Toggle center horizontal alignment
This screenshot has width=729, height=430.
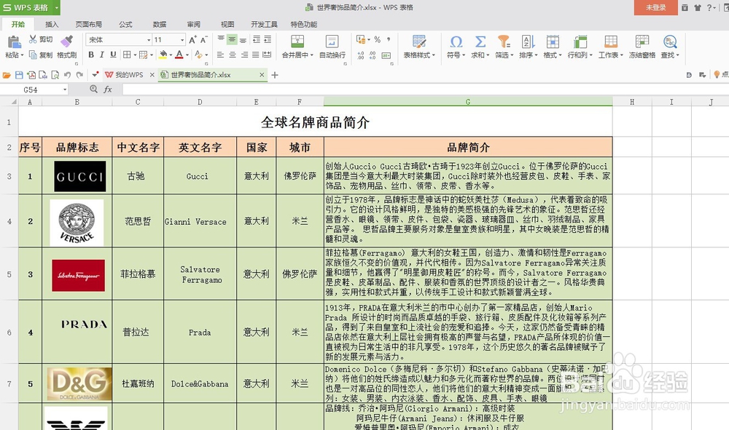(x=233, y=55)
